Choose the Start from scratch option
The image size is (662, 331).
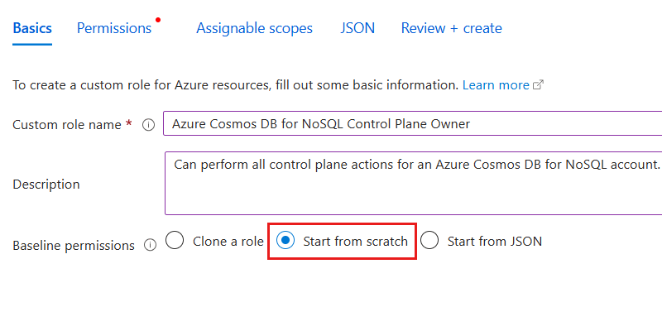[x=285, y=241]
